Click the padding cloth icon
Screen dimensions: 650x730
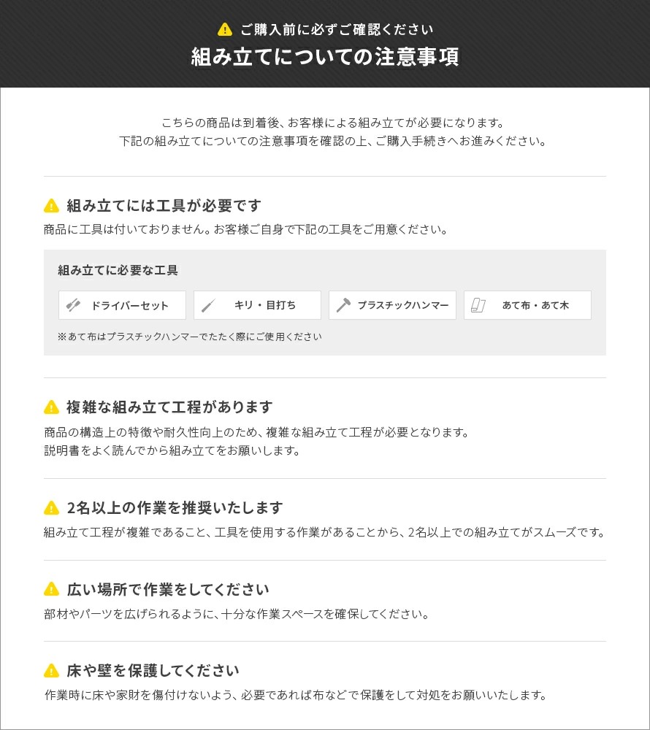point(478,305)
